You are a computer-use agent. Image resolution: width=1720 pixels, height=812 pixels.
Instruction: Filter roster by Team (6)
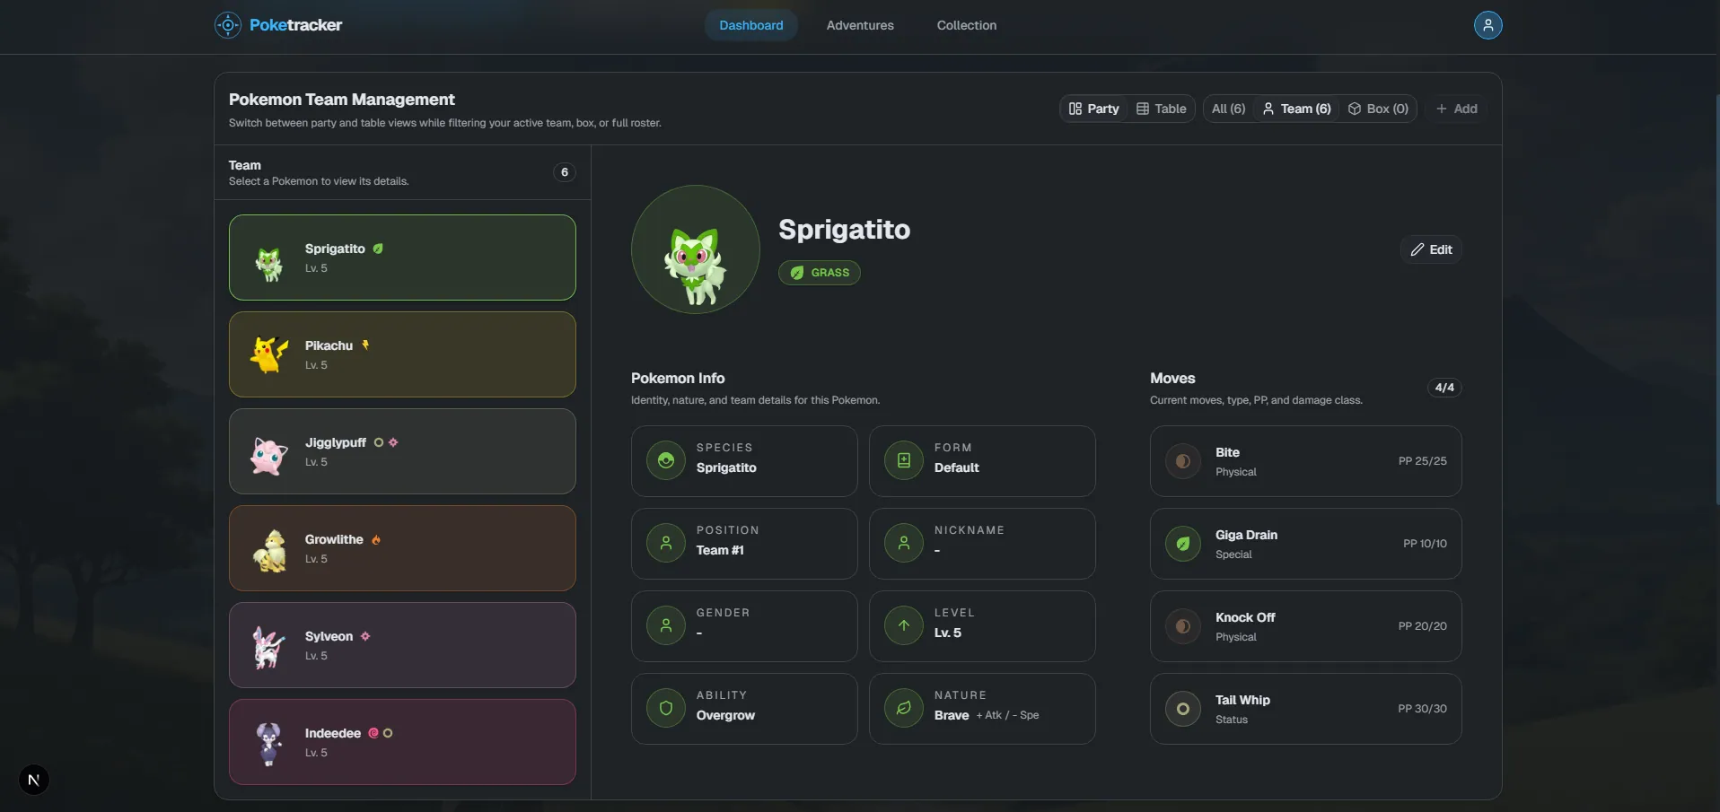(1296, 109)
